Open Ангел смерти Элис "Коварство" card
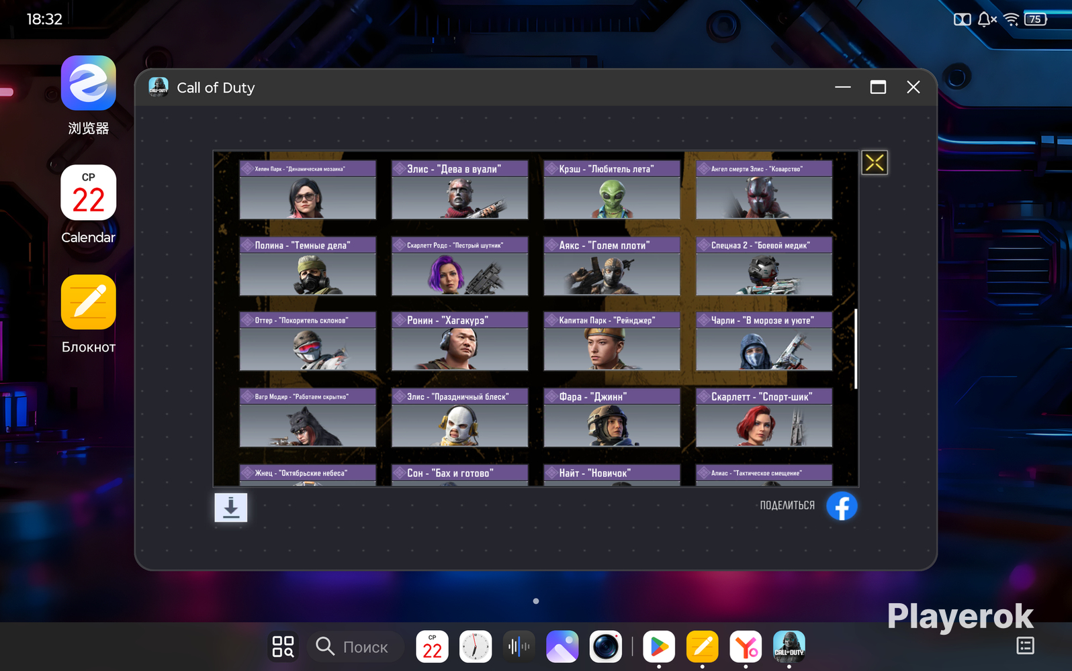 pyautogui.click(x=764, y=189)
